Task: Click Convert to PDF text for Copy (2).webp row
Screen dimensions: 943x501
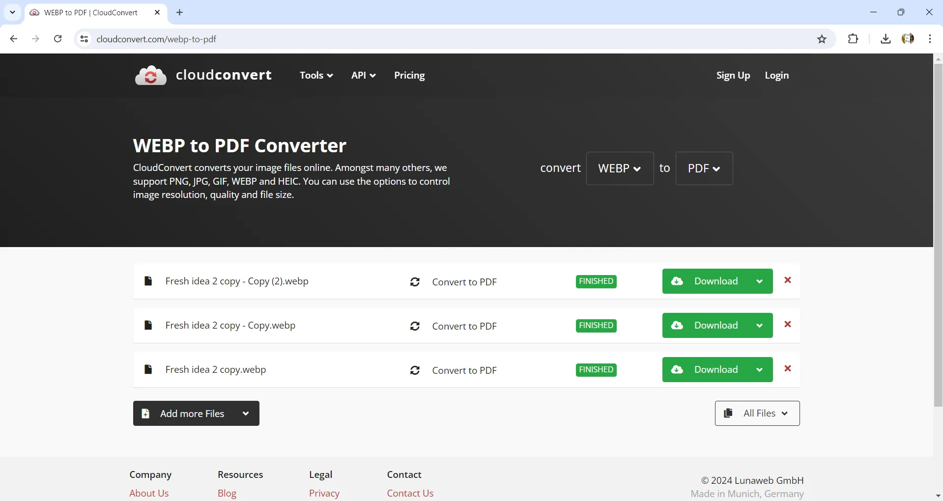Action: 464,282
